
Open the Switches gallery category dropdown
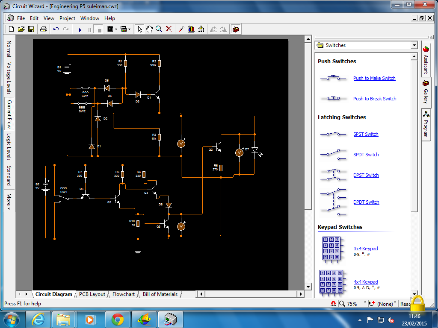tap(414, 45)
